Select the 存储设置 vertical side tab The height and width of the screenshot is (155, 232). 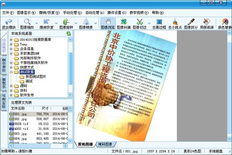pos(4,65)
